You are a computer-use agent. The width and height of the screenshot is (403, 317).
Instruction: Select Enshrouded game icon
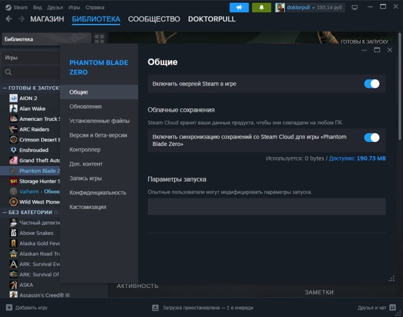click(13, 150)
